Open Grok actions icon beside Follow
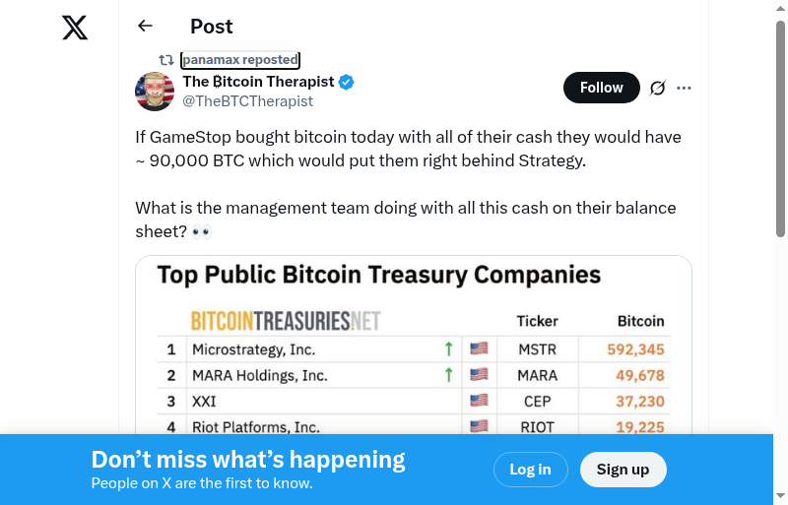Screen dimensions: 788x505 point(658,88)
